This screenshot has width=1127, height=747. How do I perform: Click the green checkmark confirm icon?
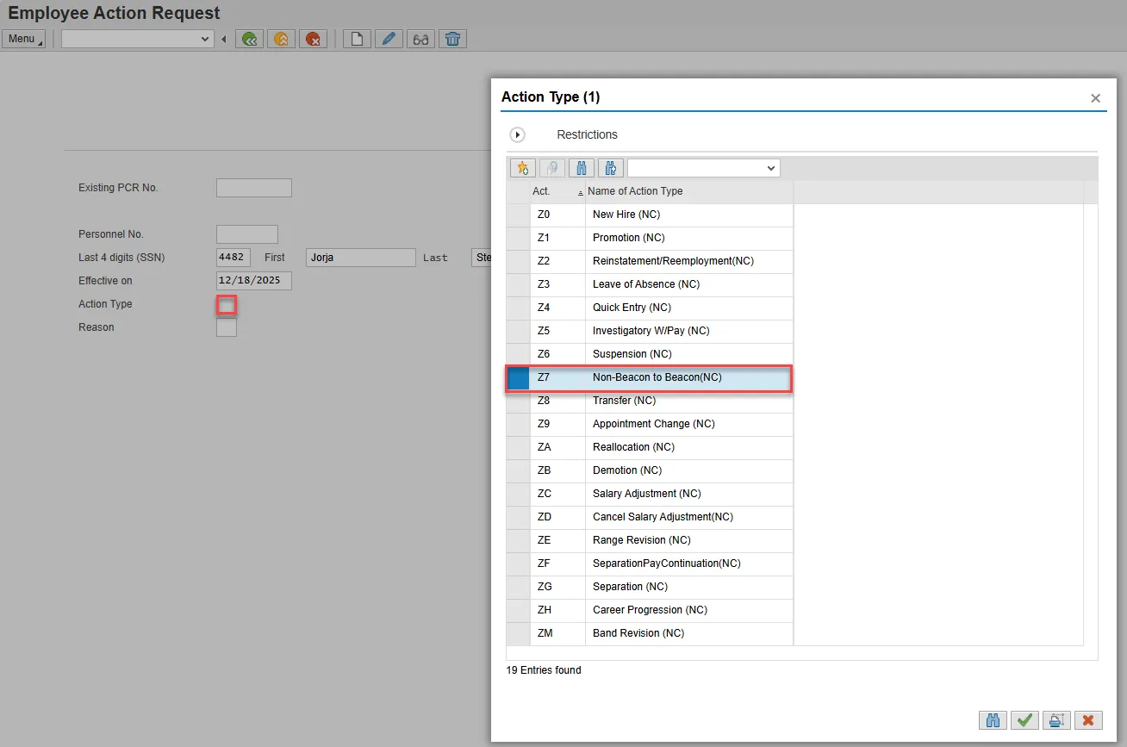click(x=1024, y=720)
